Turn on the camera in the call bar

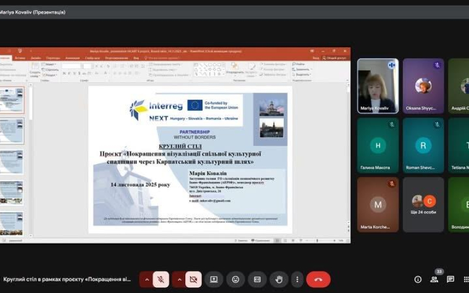pyautogui.click(x=193, y=280)
